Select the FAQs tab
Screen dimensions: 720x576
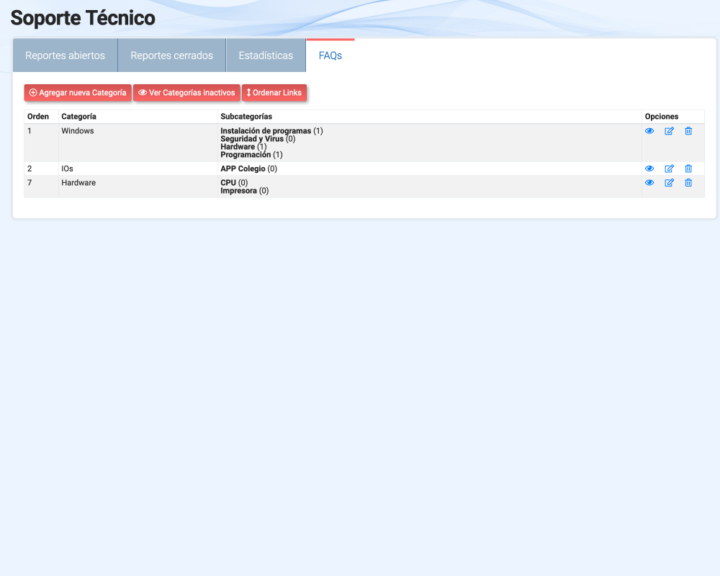pos(330,55)
